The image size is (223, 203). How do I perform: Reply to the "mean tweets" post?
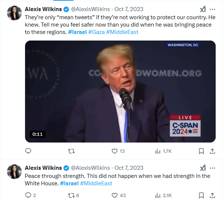click(28, 151)
